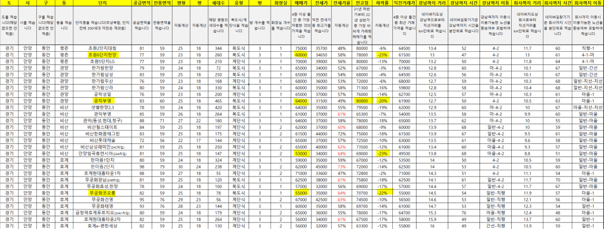Click the 매매가 header cell
The image size is (604, 229).
click(301, 3)
